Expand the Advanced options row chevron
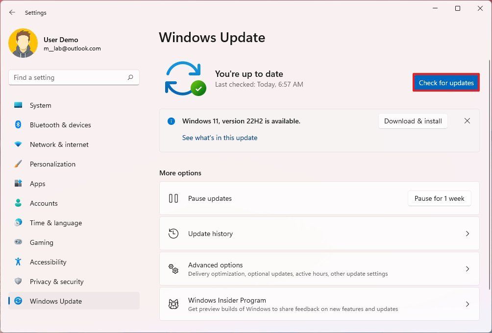Image resolution: width=492 pixels, height=333 pixels. (x=467, y=269)
